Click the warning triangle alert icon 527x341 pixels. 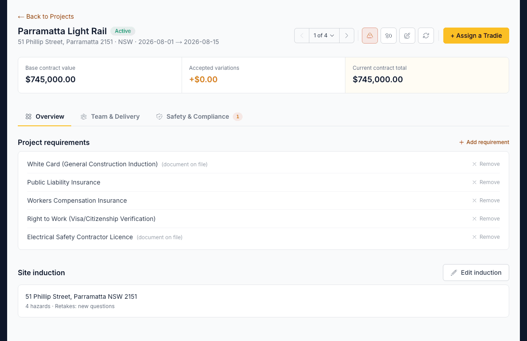click(x=370, y=36)
